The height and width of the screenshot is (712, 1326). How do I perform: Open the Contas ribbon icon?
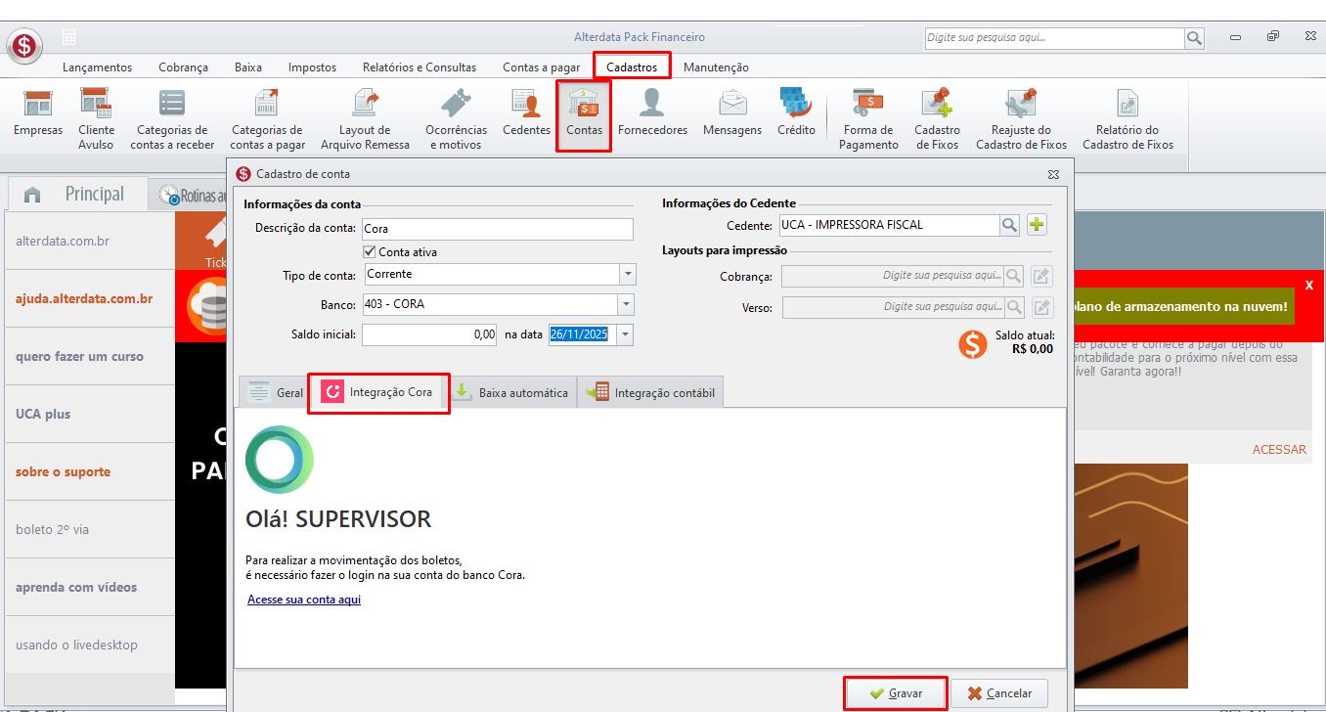[584, 114]
